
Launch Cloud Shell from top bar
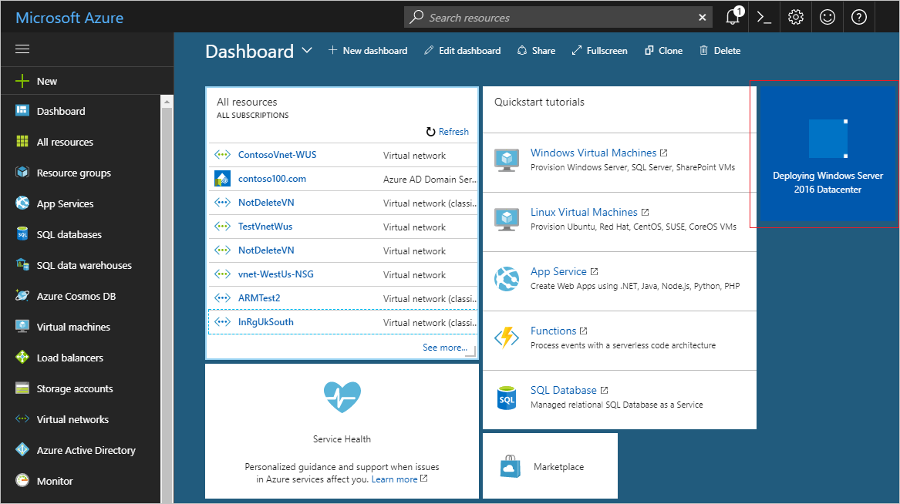[x=764, y=17]
